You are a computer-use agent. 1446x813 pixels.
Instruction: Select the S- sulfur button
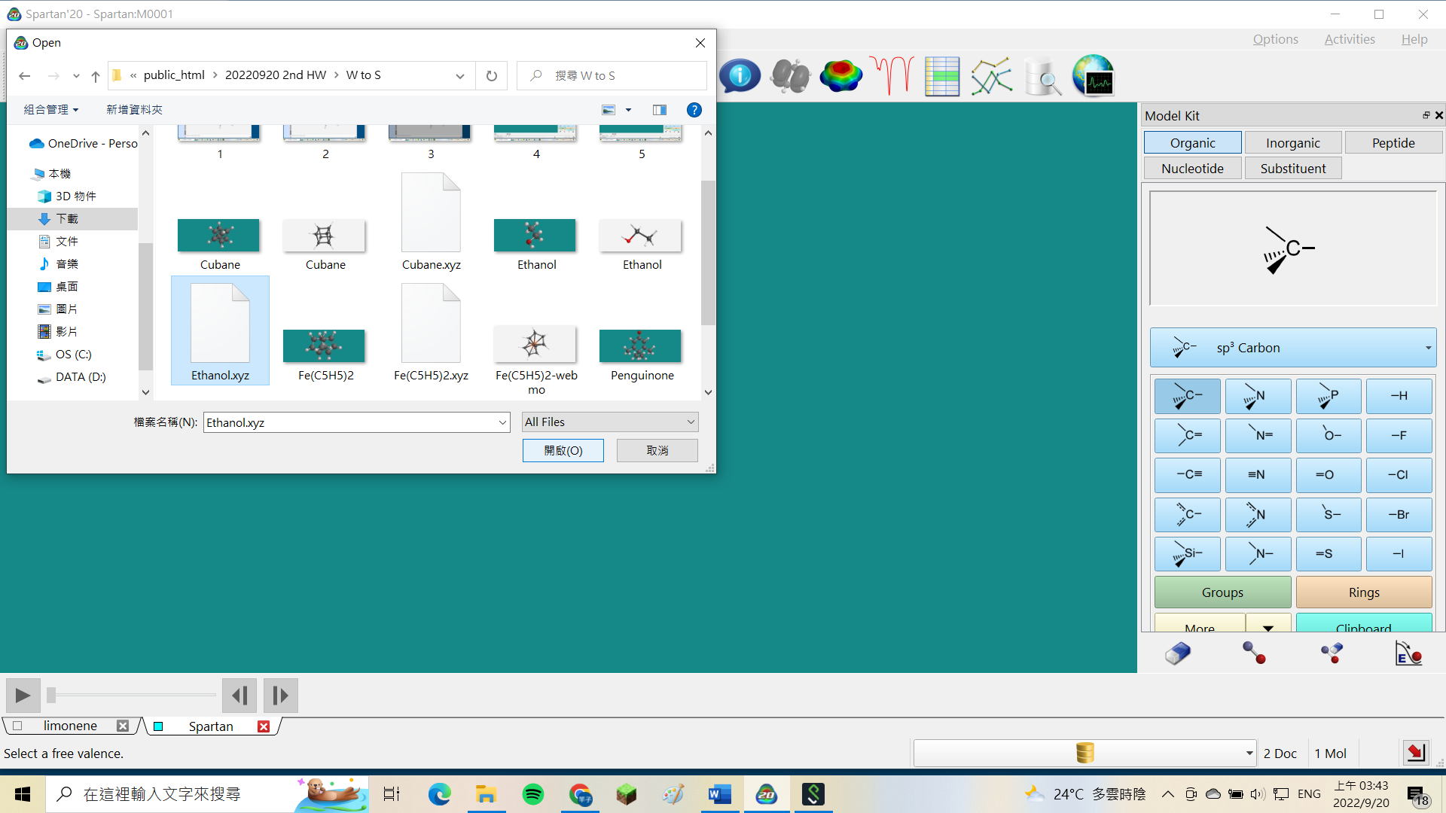coord(1329,515)
